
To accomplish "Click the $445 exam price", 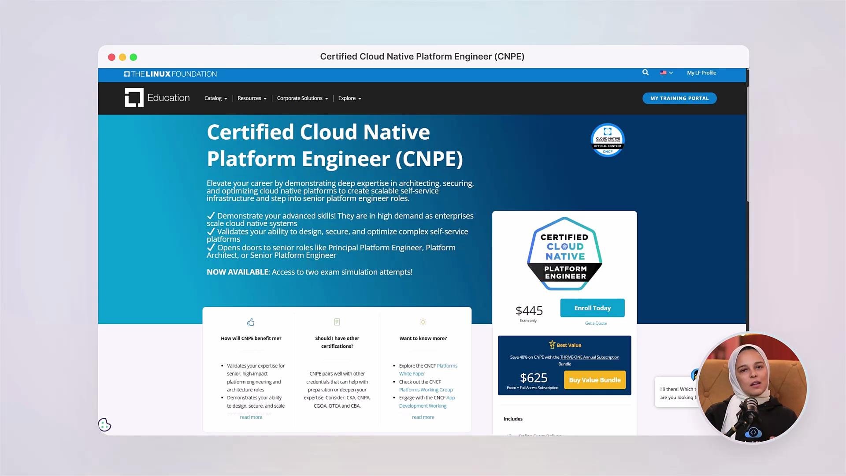I will tap(529, 311).
